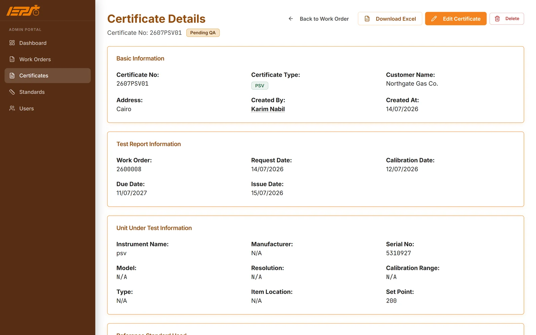Click due date 11/07/2027
The width and height of the screenshot is (536, 335).
[132, 193]
